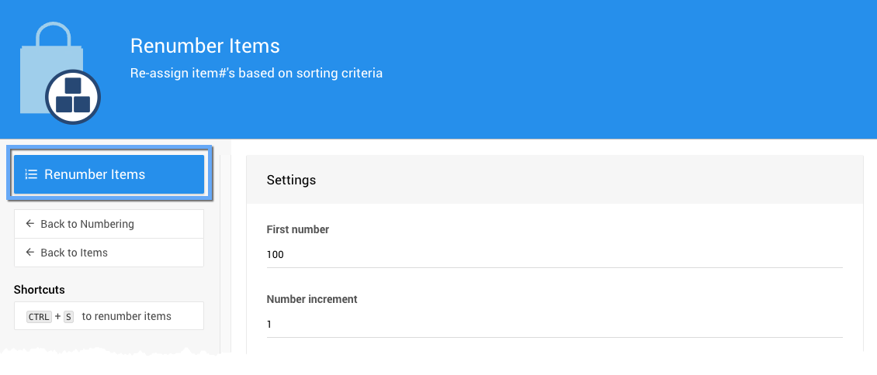Focus the First number input field
This screenshot has width=877, height=375.
pyautogui.click(x=554, y=254)
